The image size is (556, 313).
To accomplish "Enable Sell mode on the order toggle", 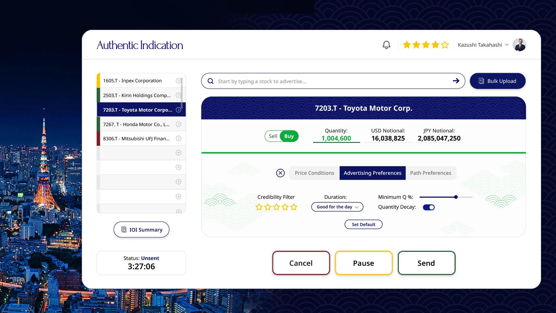I will [272, 136].
